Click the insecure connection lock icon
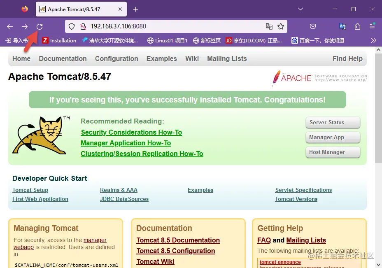 click(x=83, y=26)
